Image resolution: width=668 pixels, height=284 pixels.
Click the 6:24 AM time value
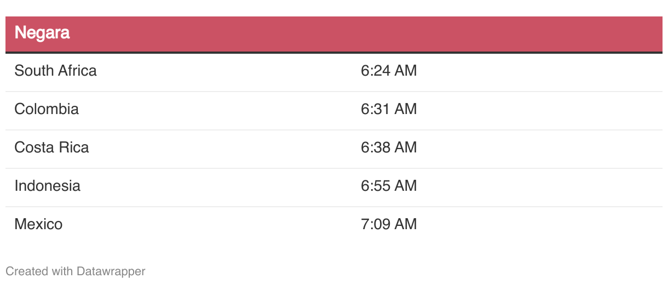coord(389,71)
